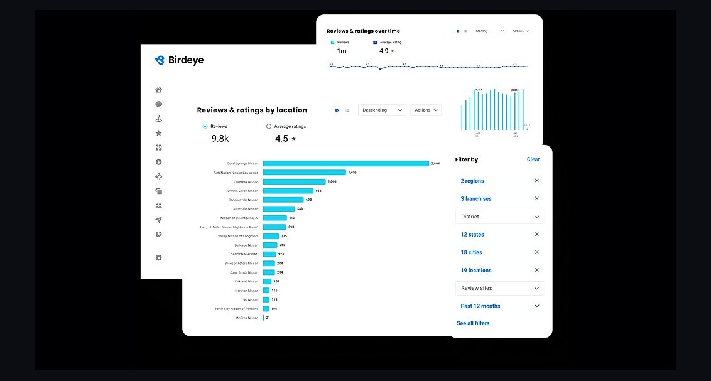
Task: Open the 18 cities filter
Action: 471,252
